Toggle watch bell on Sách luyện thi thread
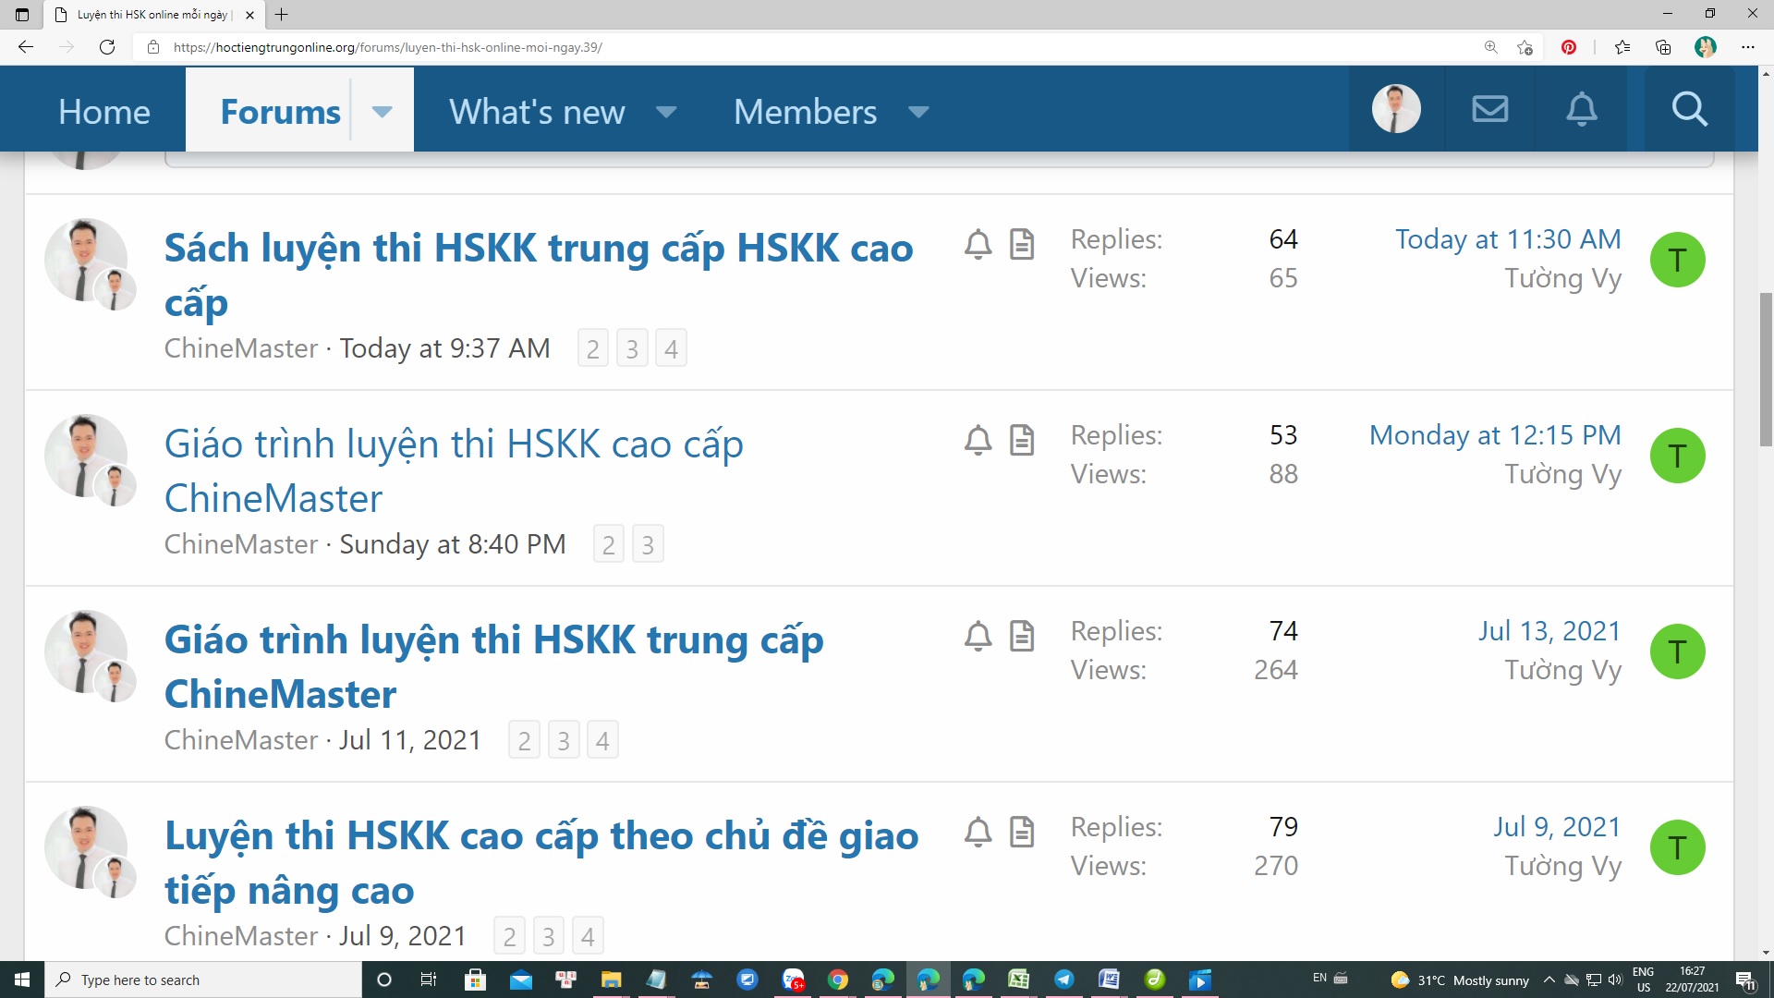 978,245
